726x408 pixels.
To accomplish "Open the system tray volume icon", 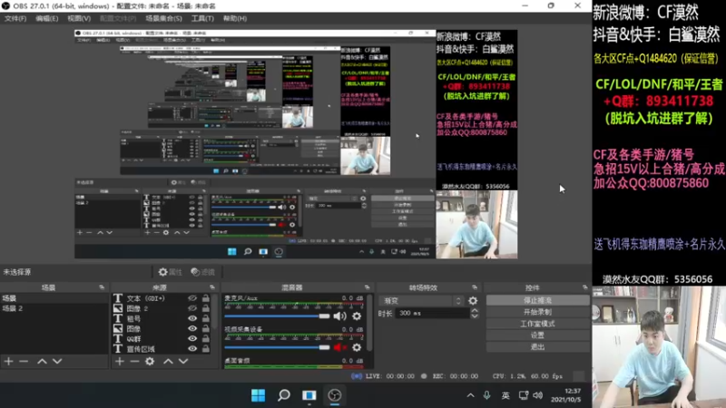I will pyautogui.click(x=537, y=395).
